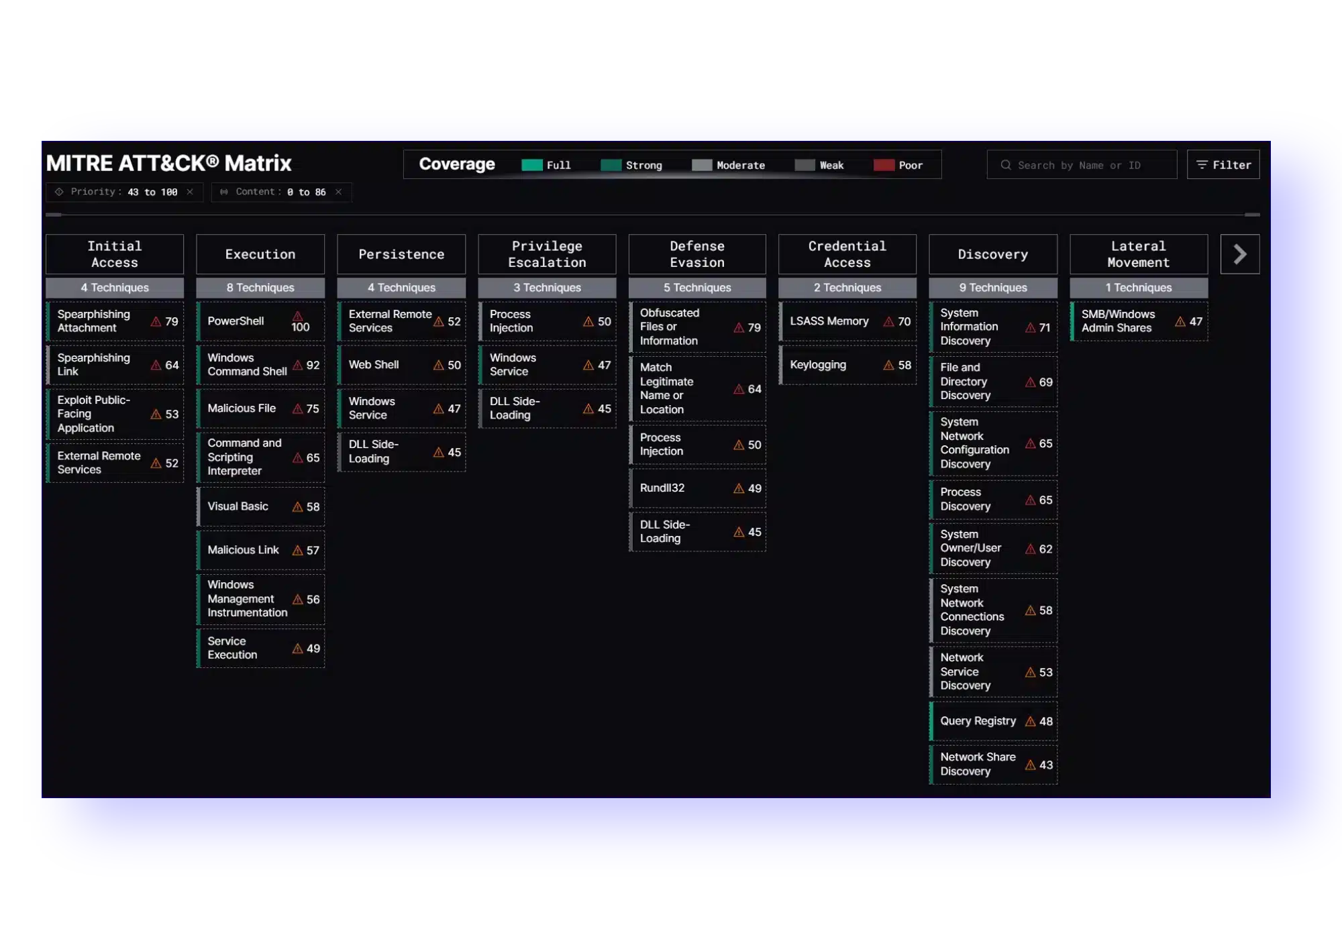Go to next tactics with right chevron

(x=1240, y=254)
